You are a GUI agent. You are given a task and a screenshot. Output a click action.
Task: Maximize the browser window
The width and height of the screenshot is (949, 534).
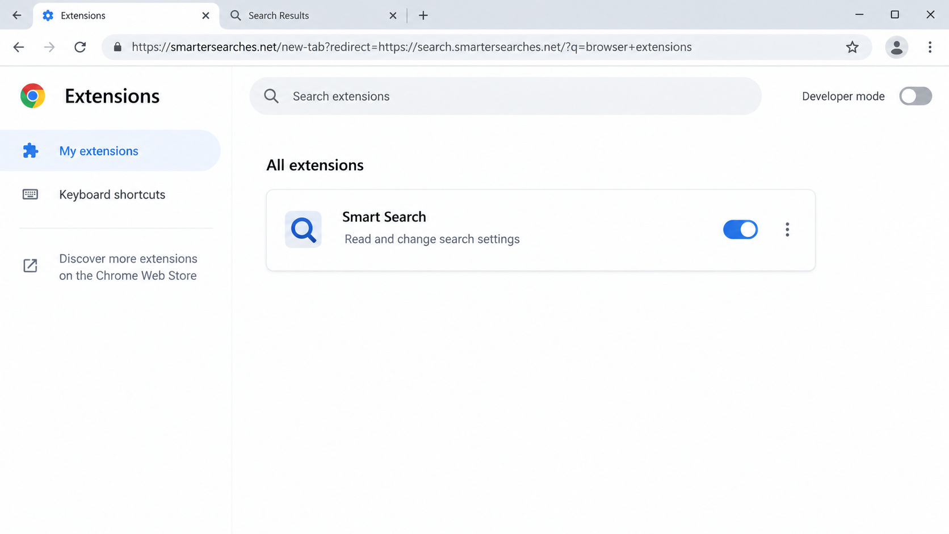click(x=895, y=15)
